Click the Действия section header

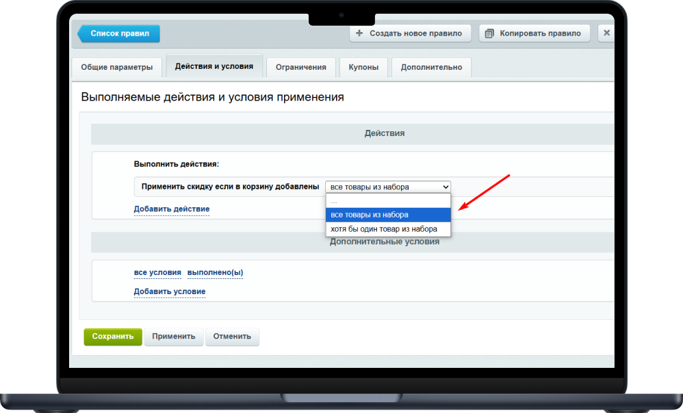[352, 133]
